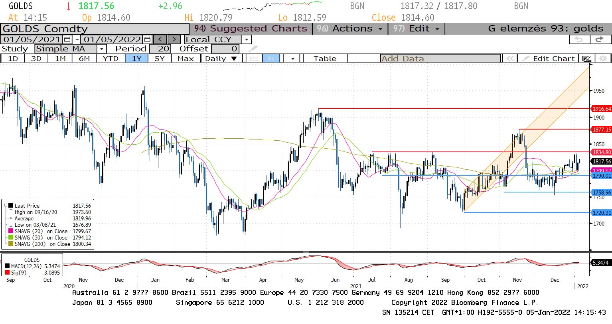Click the red down arrow next to GOLDS

(69, 6)
